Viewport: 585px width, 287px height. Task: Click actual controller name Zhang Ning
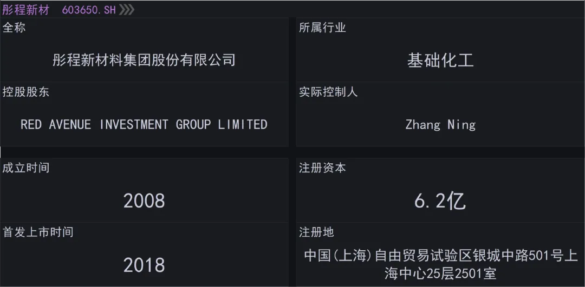440,125
